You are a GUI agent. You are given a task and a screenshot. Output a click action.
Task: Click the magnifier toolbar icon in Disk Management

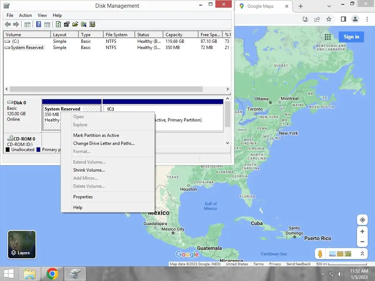point(83,24)
